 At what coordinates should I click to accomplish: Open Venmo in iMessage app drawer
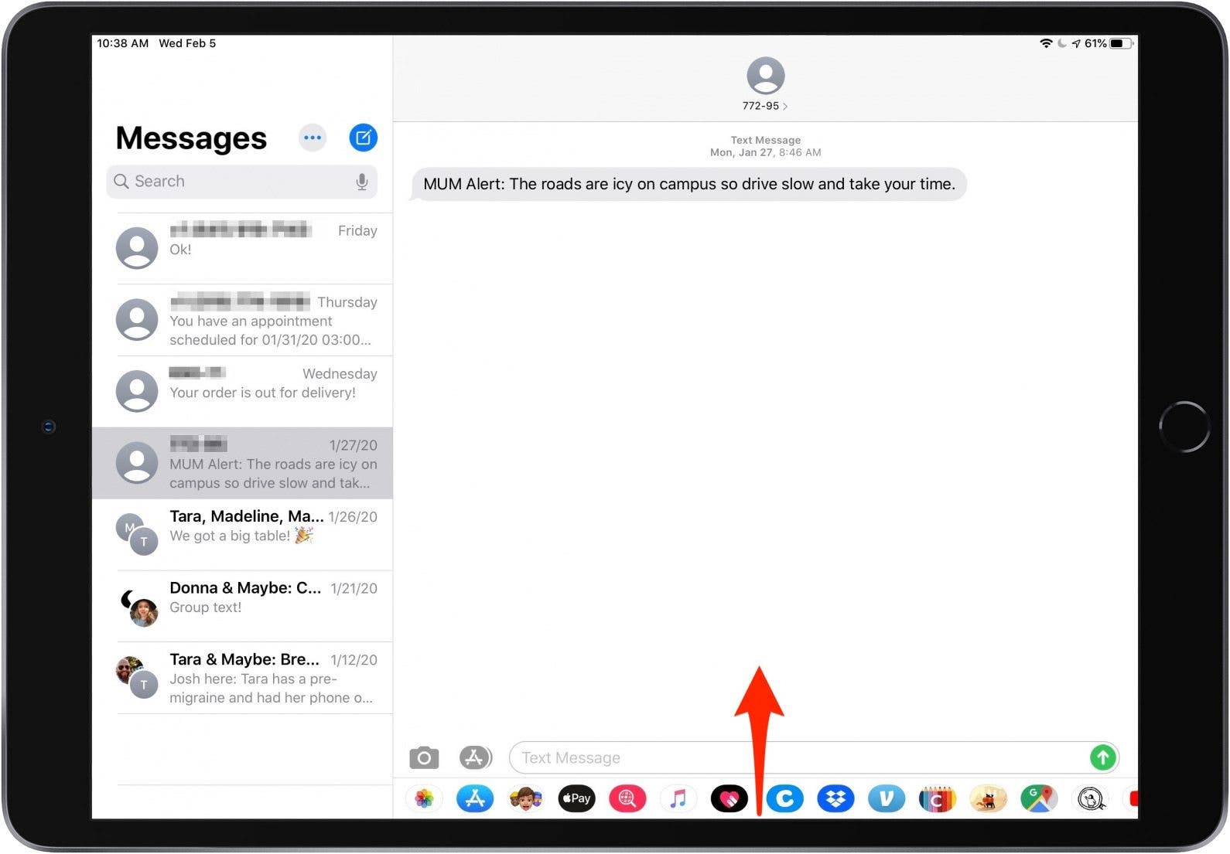tap(887, 798)
